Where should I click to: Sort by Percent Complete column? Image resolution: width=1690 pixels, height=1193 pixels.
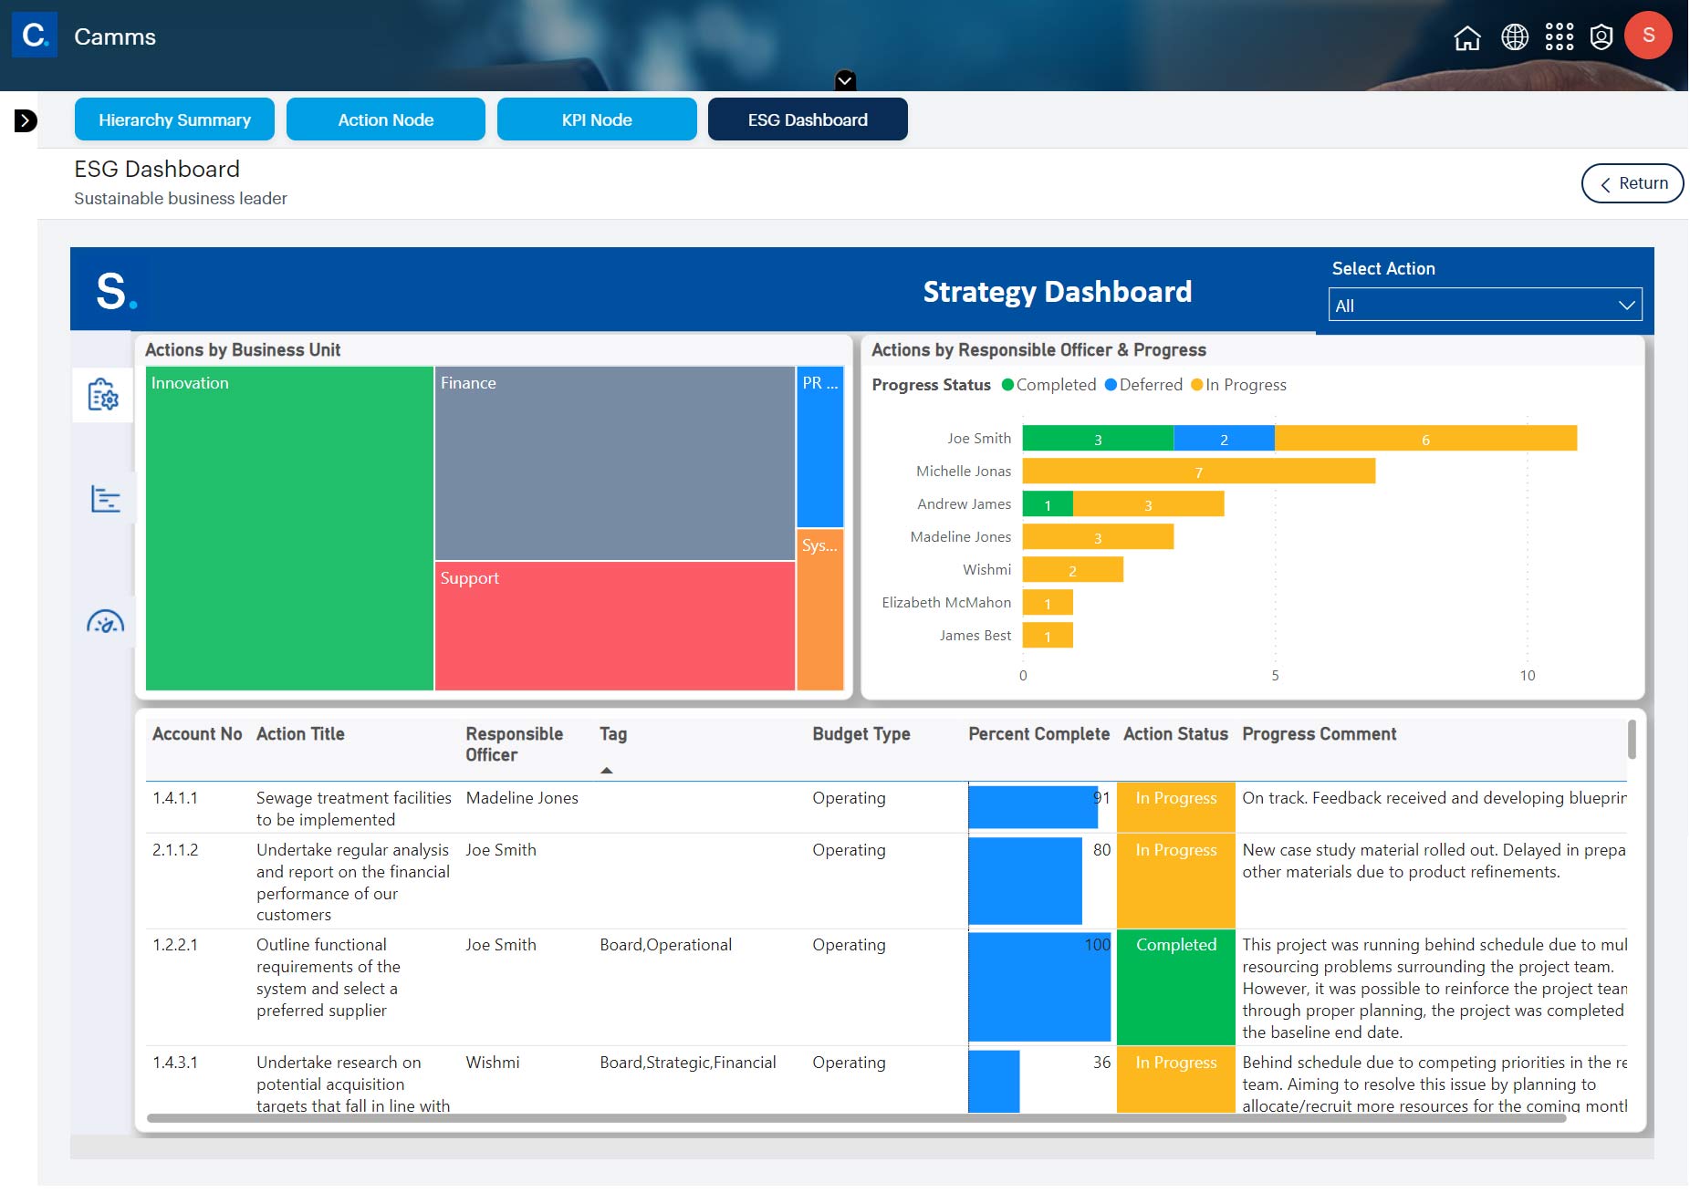(1038, 734)
